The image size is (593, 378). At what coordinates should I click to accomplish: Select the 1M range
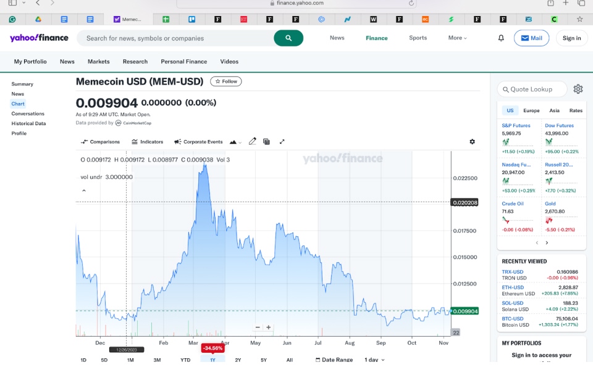point(130,360)
